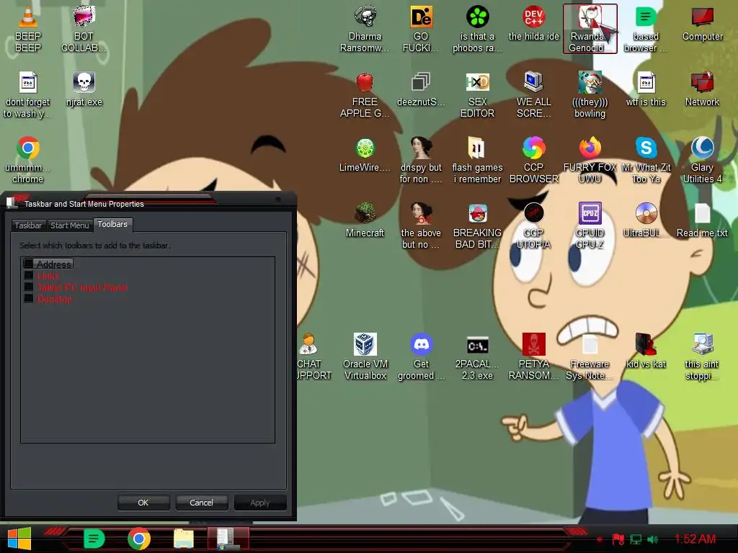Open the Computer desktop icon
The image size is (738, 553).
click(x=702, y=24)
